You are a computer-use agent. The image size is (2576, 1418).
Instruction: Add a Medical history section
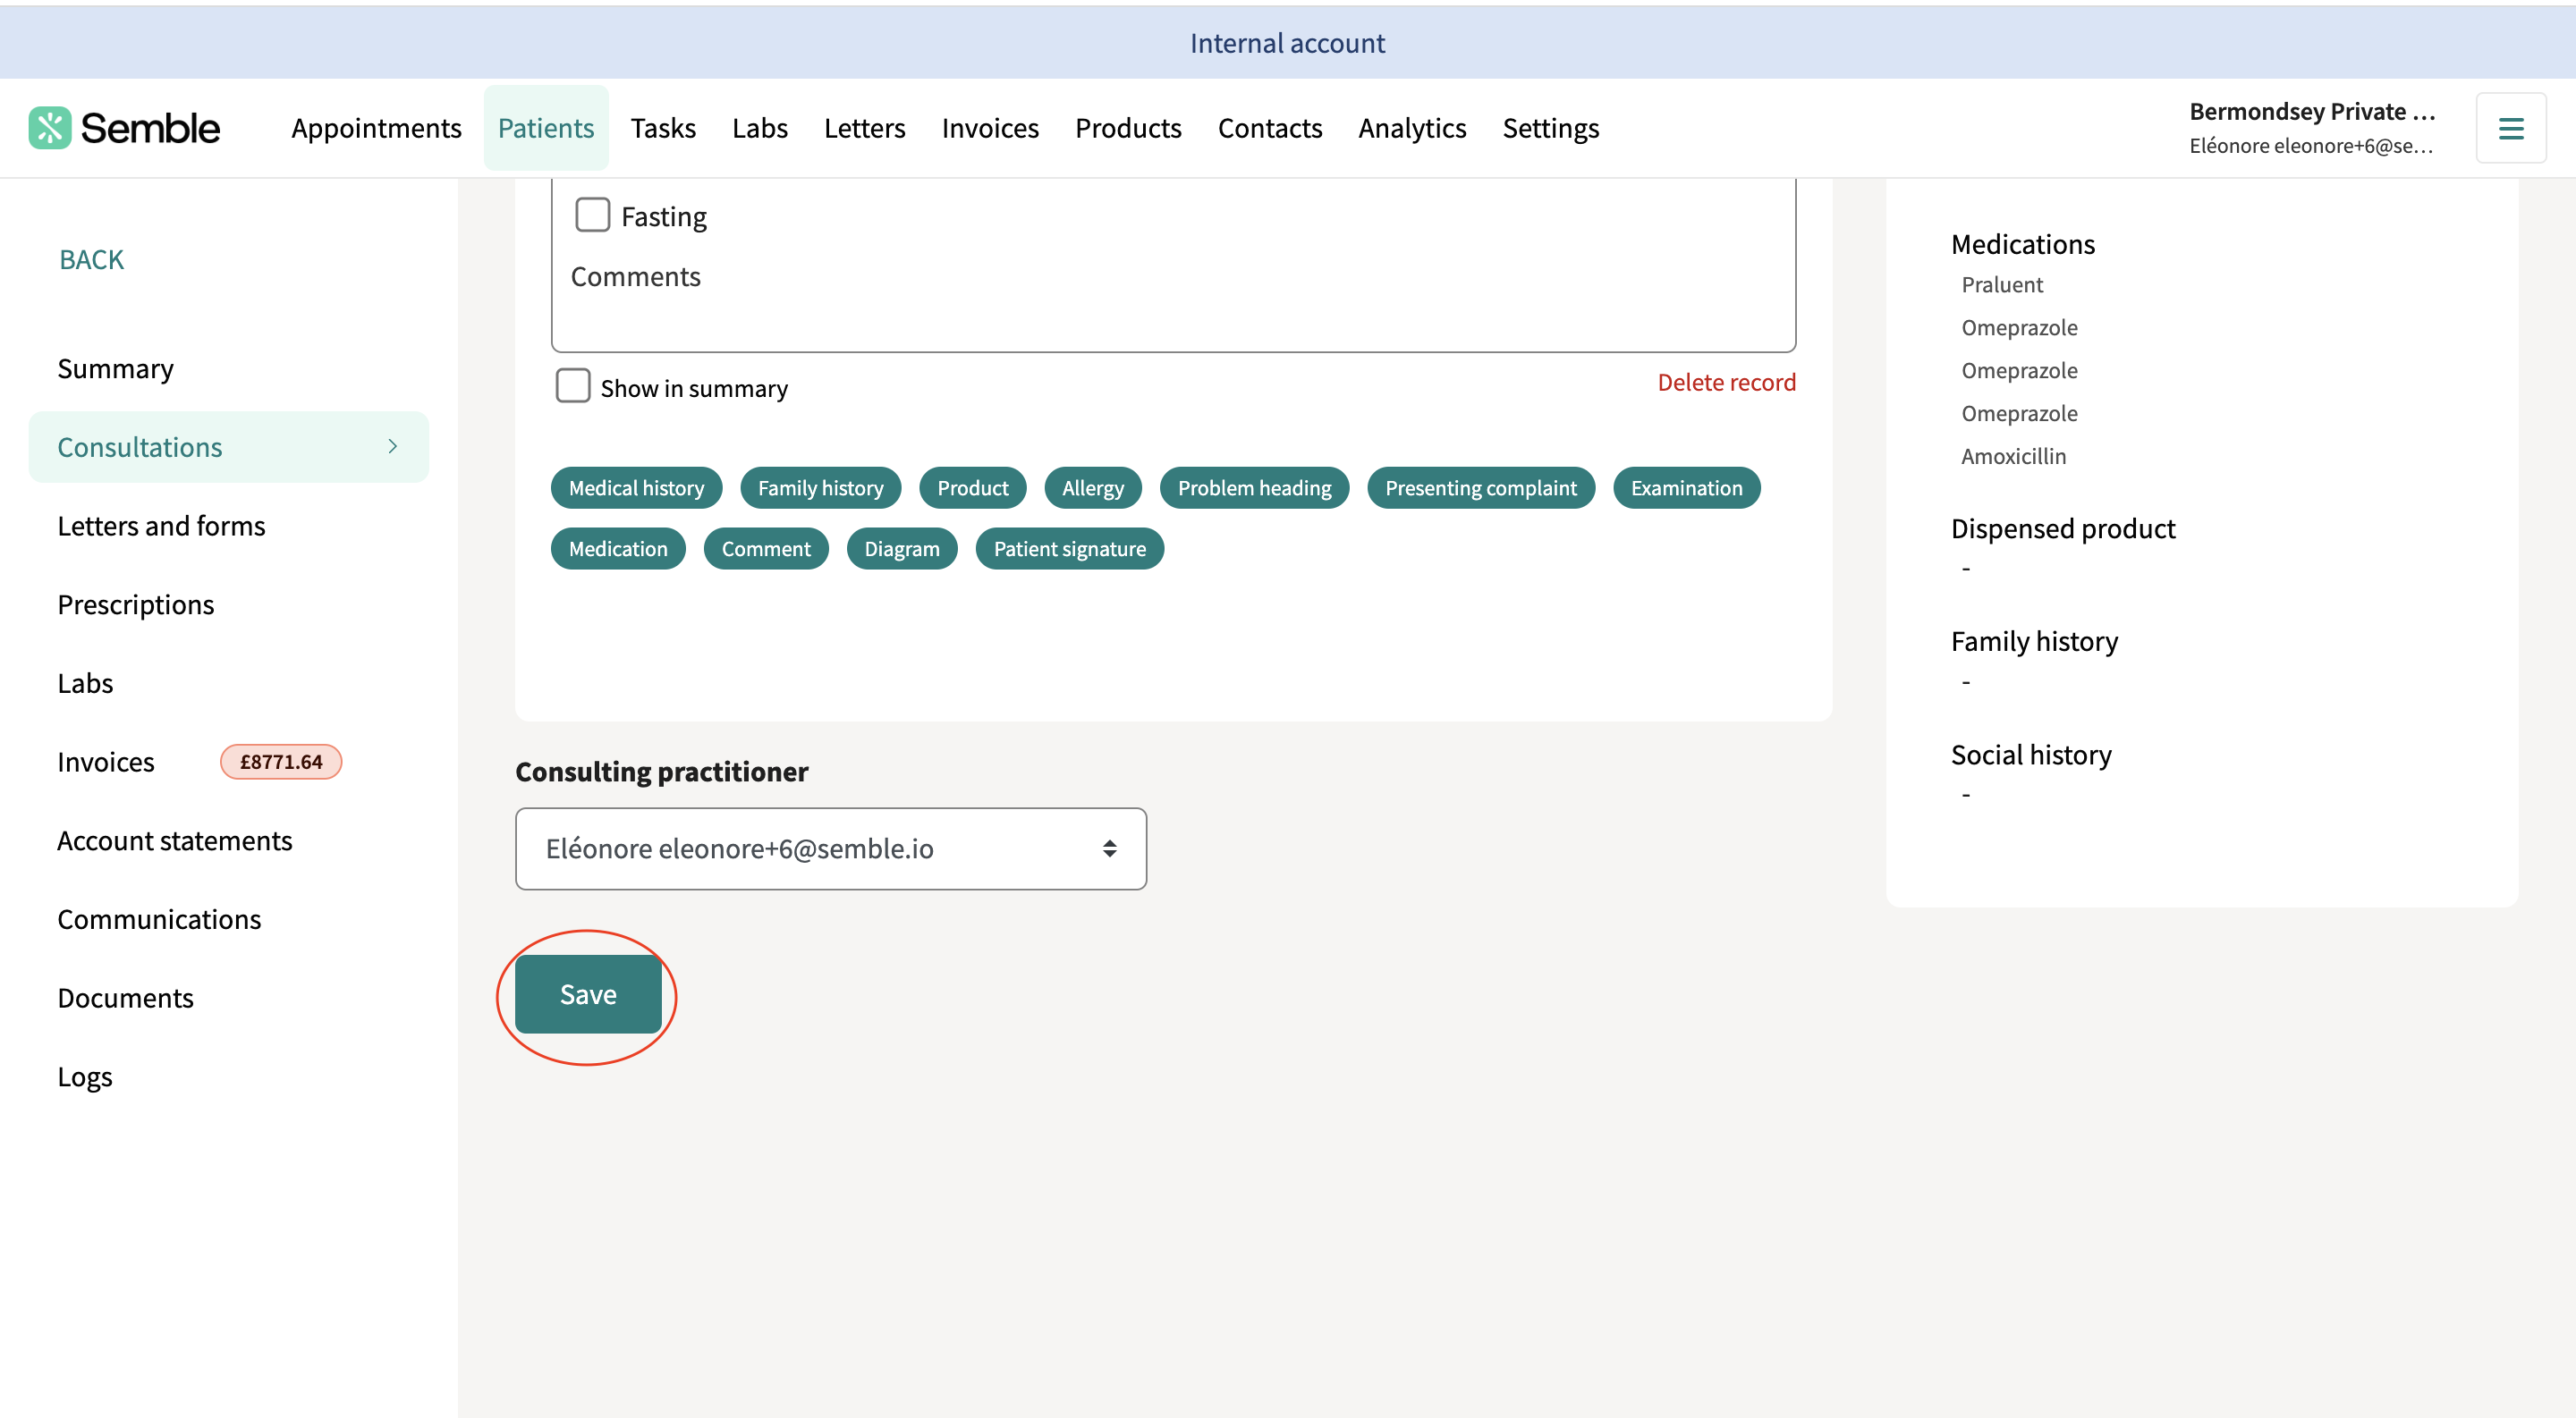click(636, 487)
